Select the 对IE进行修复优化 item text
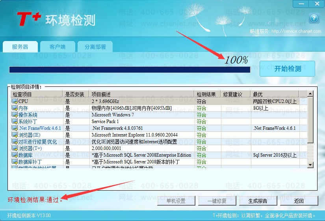Viewport: 325px width, 221px height. pos(37,142)
